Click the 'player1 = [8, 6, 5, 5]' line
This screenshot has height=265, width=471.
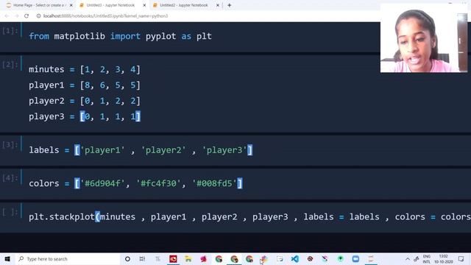coord(85,85)
